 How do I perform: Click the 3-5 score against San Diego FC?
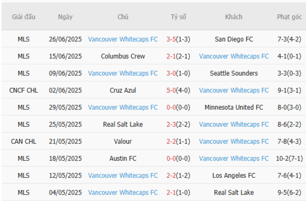tap(170, 40)
